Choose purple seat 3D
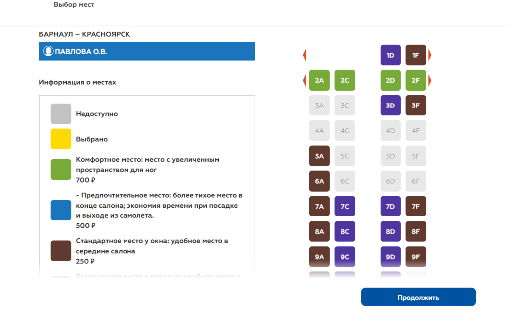This screenshot has width=510, height=318. 390,106
